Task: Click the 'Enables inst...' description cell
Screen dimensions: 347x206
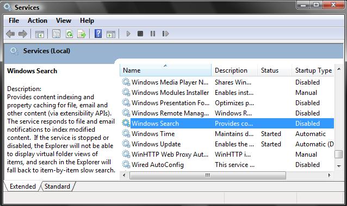Action: 234,93
